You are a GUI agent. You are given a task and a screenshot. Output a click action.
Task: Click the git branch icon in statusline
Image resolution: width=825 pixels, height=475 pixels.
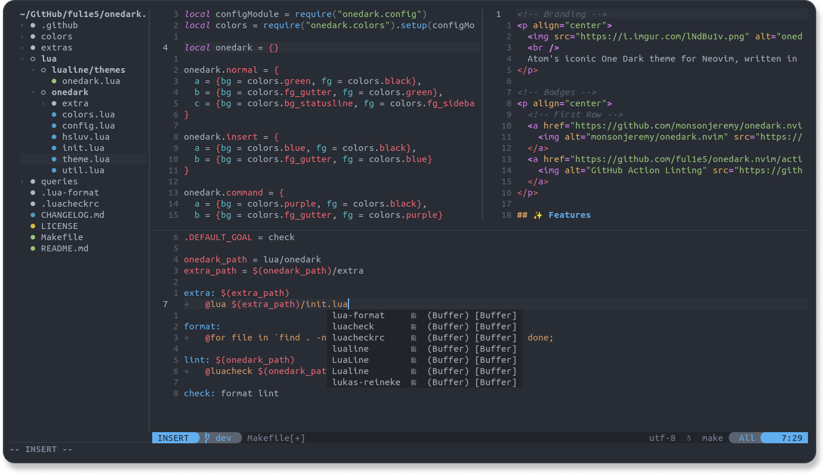[207, 438]
